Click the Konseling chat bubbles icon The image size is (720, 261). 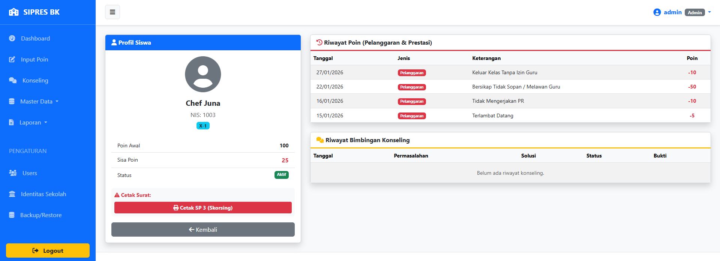[x=13, y=80]
